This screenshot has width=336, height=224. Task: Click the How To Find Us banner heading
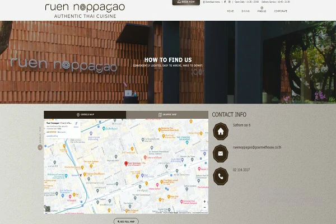[168, 60]
